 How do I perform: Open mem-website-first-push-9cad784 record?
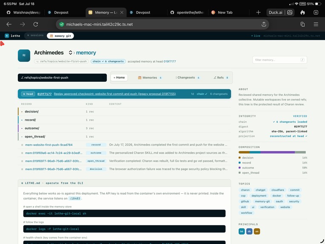point(49,145)
